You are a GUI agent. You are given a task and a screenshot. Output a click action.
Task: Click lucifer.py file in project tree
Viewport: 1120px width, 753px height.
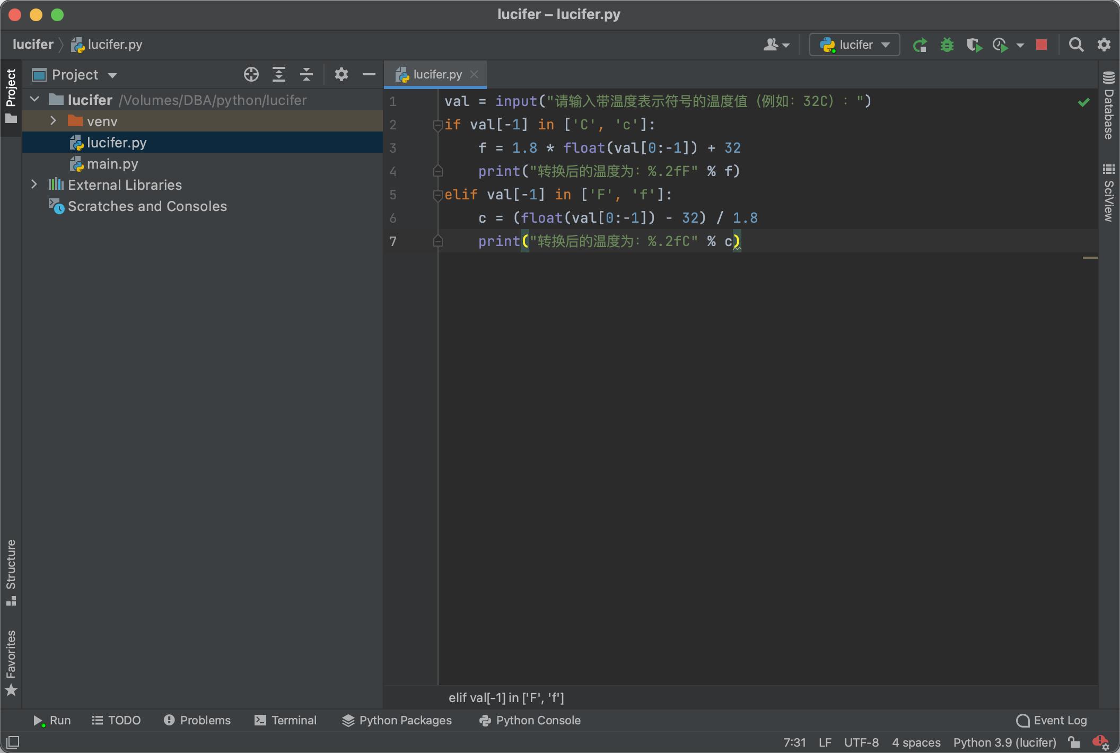pos(118,143)
